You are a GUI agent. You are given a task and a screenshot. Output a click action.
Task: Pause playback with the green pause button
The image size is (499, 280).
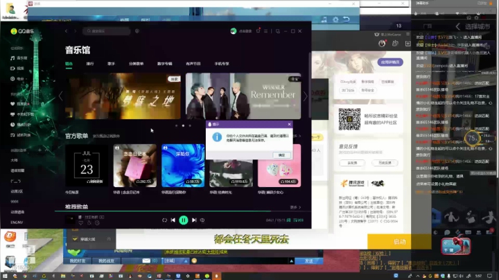[x=183, y=220]
